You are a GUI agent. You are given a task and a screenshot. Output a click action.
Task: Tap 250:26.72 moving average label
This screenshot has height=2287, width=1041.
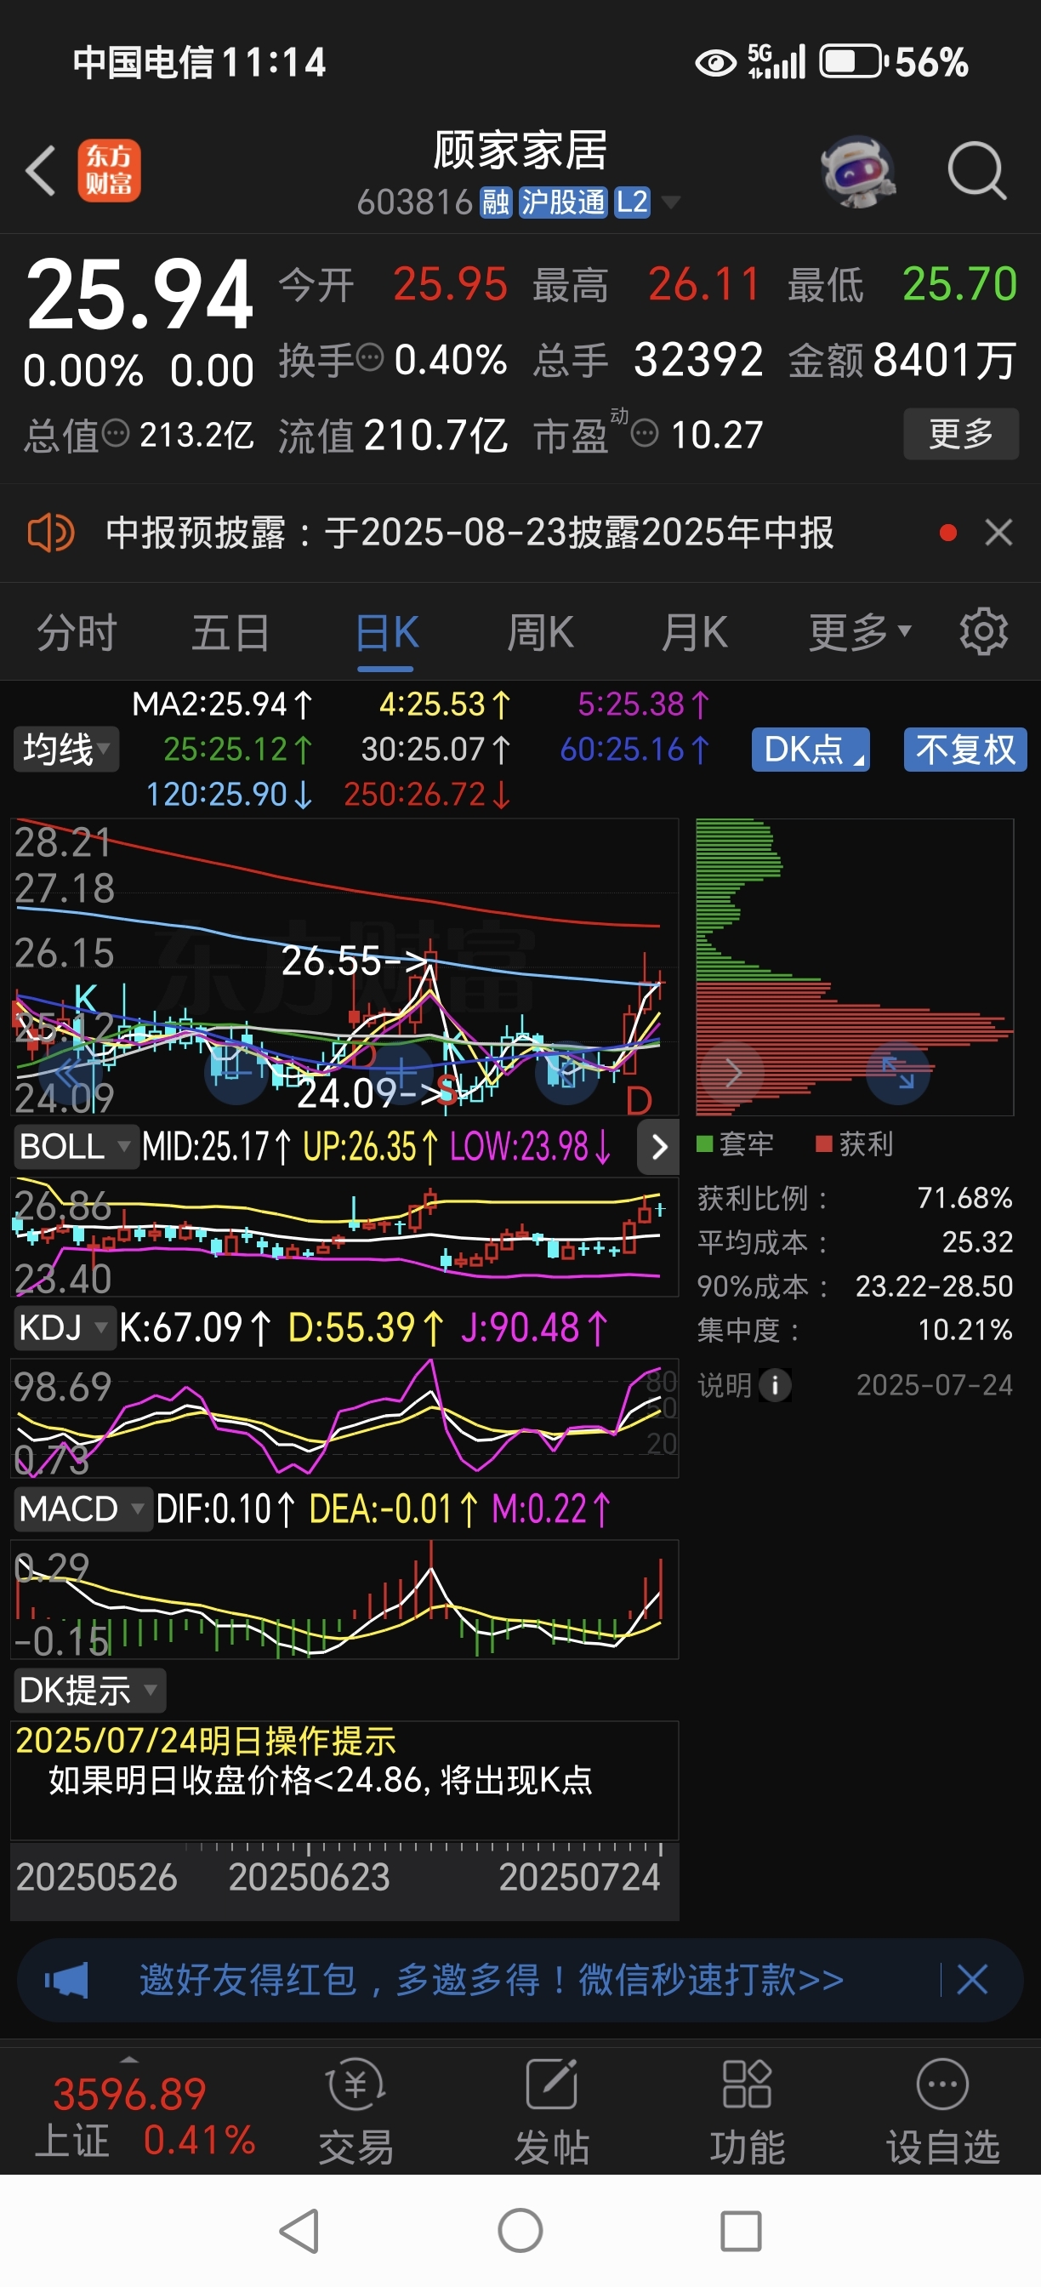(x=427, y=795)
